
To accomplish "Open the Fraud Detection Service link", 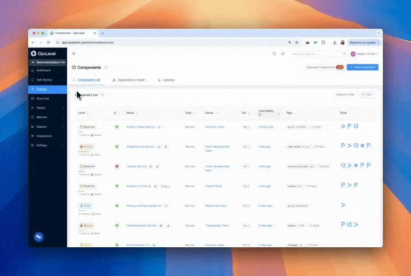I will (x=142, y=225).
